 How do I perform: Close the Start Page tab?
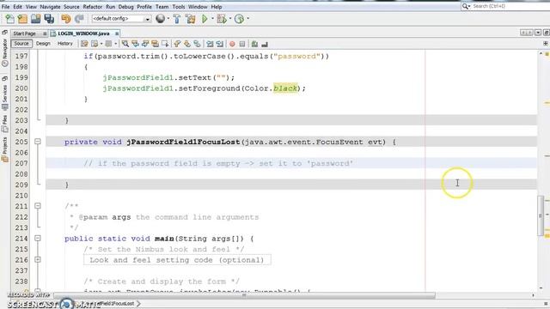point(45,33)
